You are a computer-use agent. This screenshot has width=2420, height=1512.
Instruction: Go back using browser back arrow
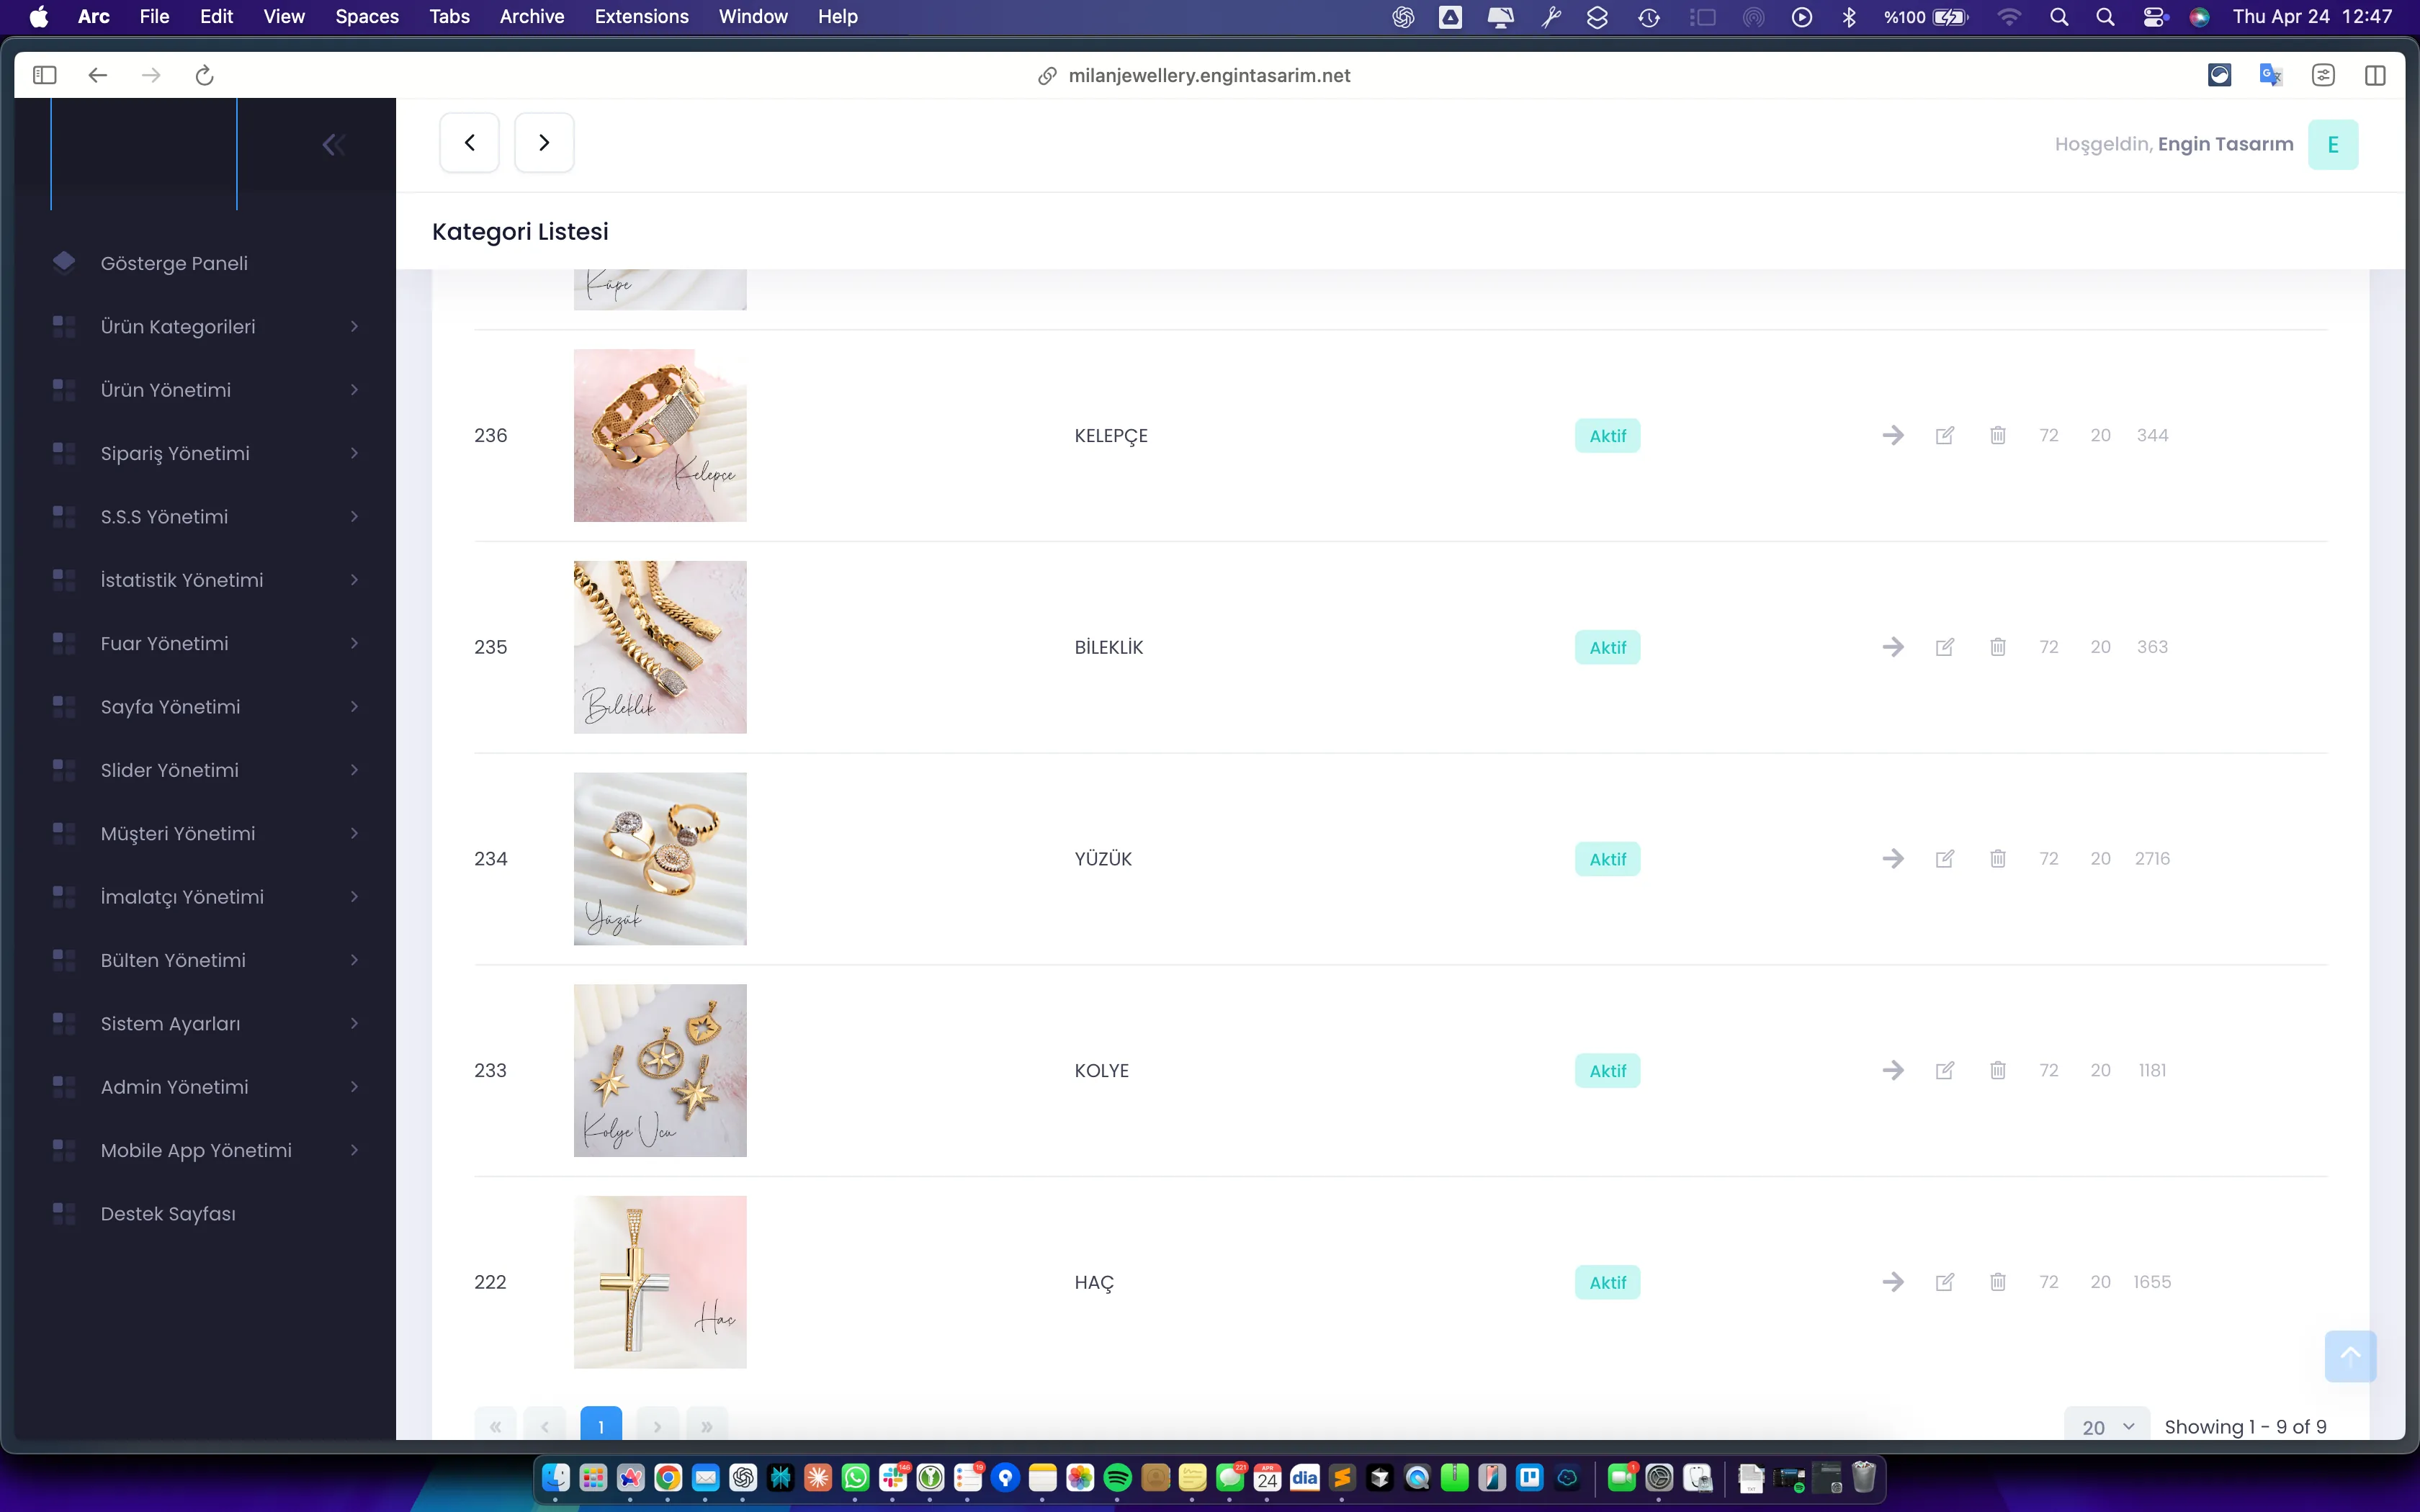[97, 75]
